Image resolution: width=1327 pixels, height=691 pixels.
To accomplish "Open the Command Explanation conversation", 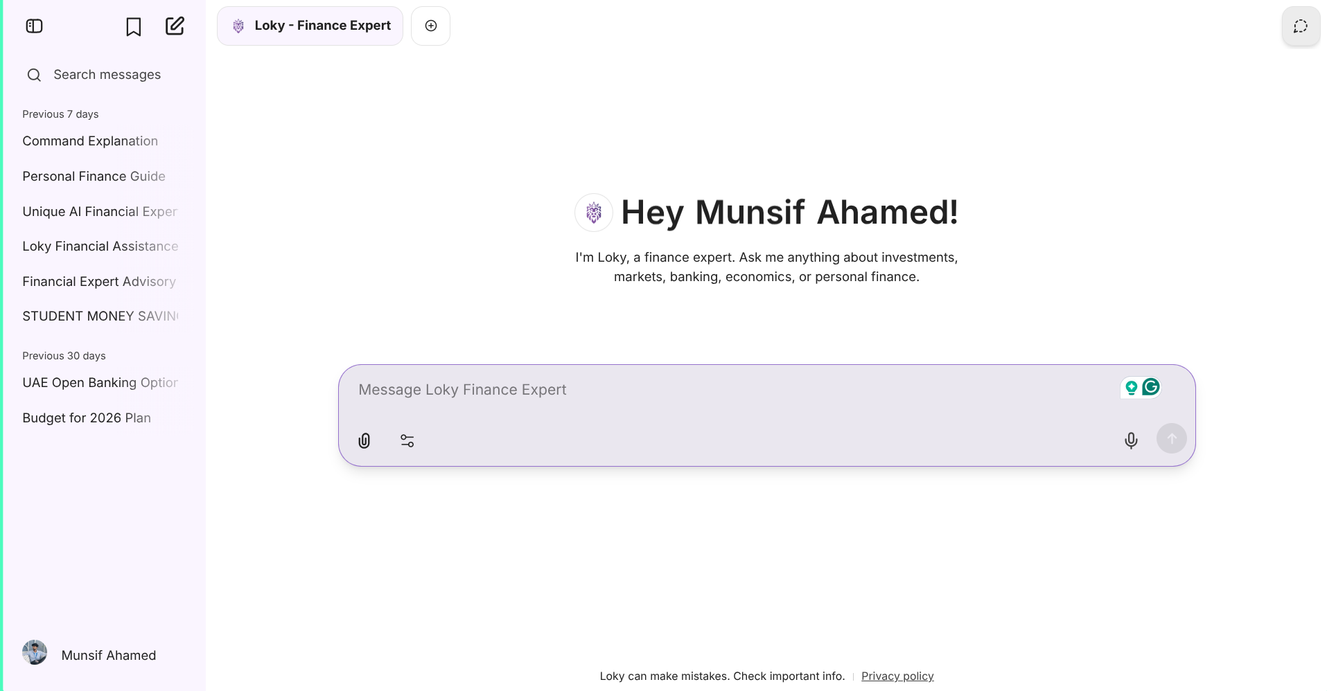I will [x=90, y=141].
